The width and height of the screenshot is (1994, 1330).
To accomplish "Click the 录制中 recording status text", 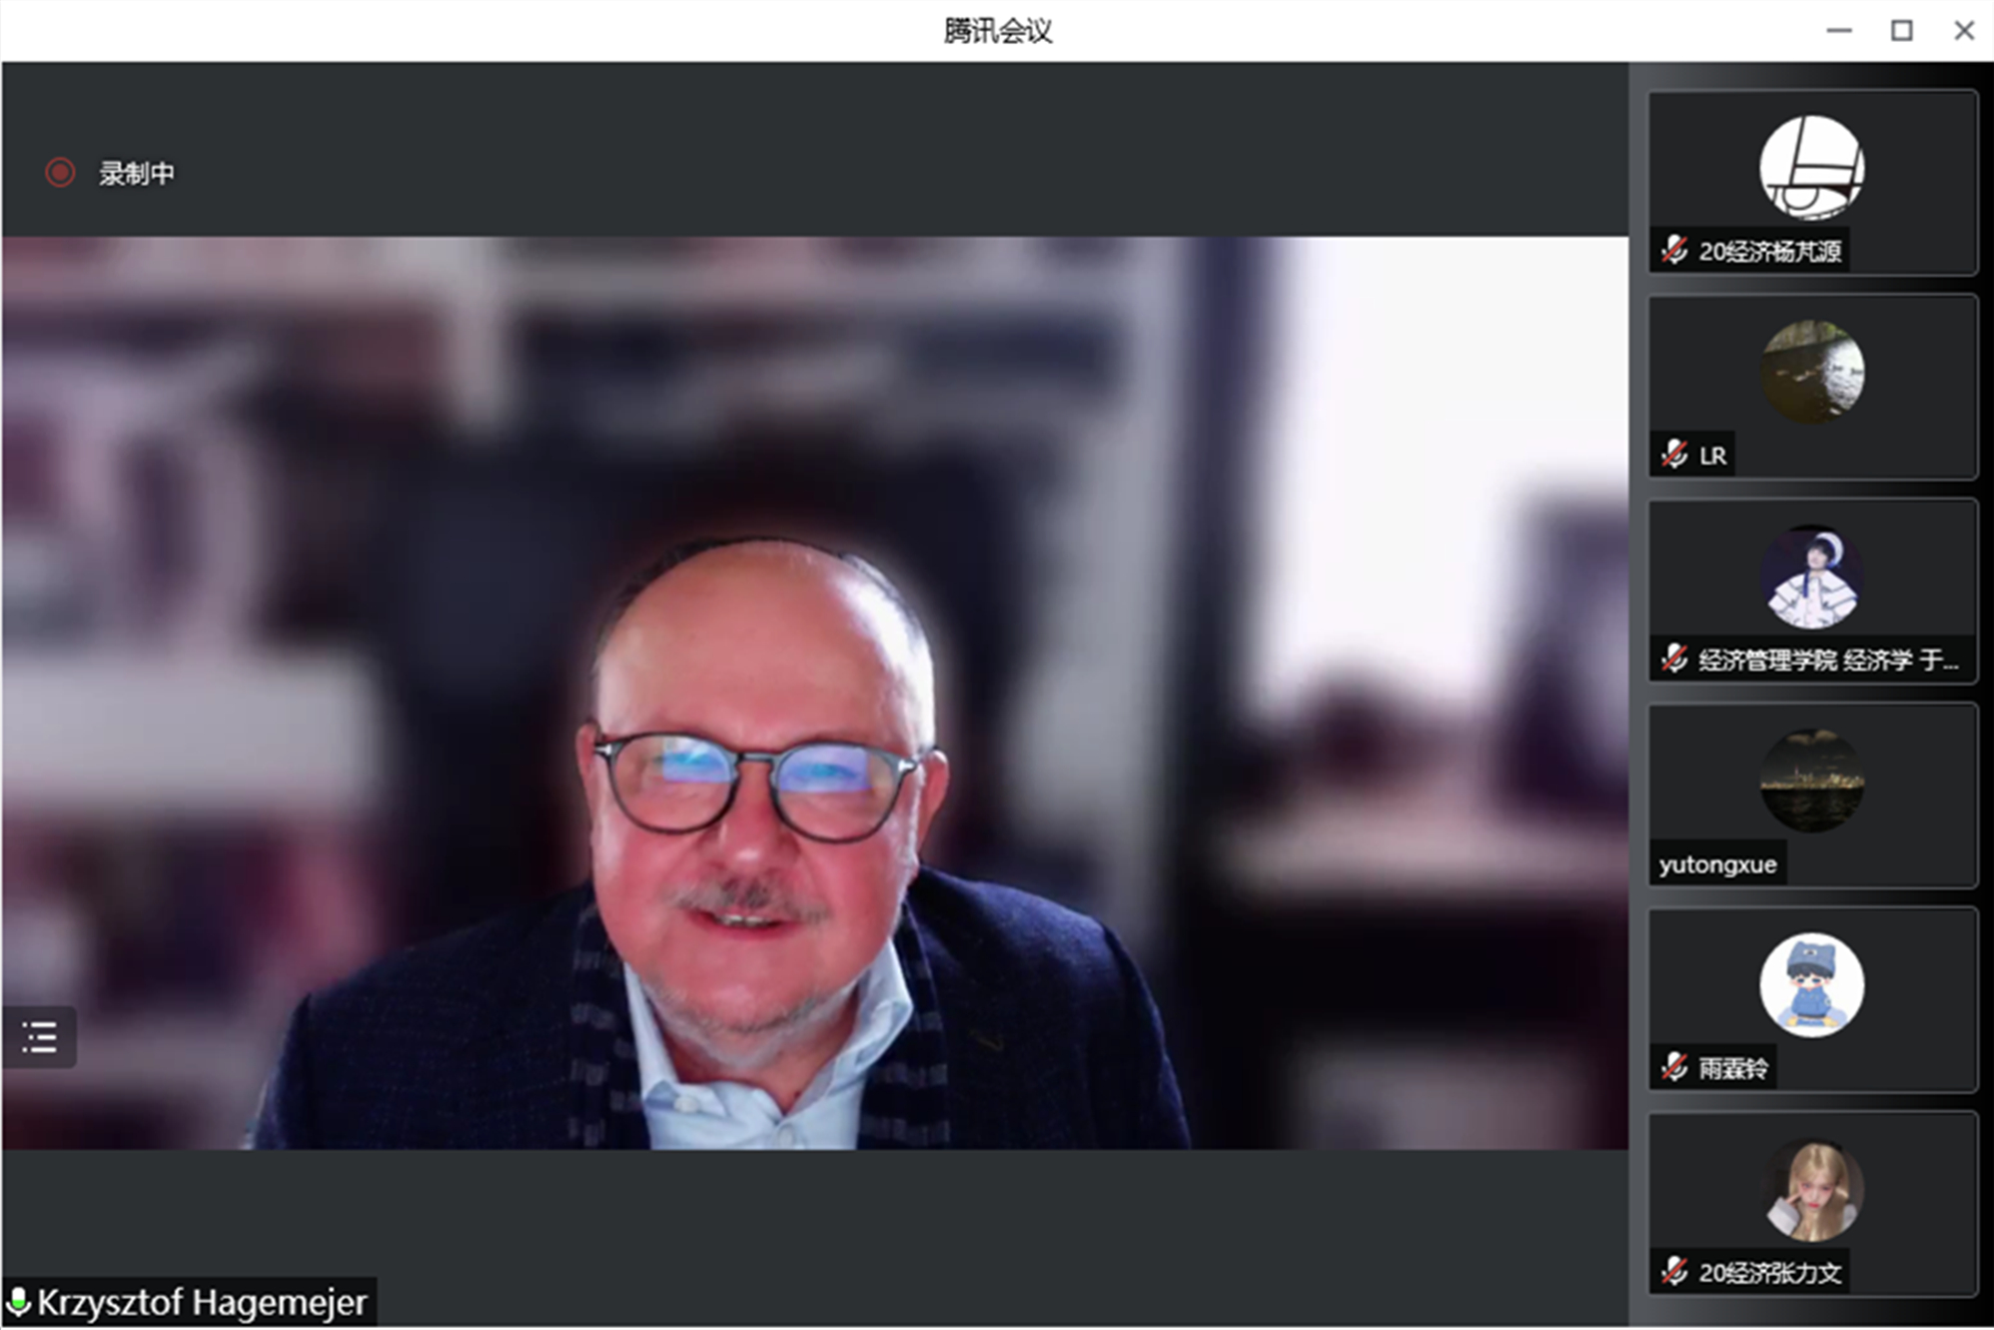I will [x=137, y=174].
